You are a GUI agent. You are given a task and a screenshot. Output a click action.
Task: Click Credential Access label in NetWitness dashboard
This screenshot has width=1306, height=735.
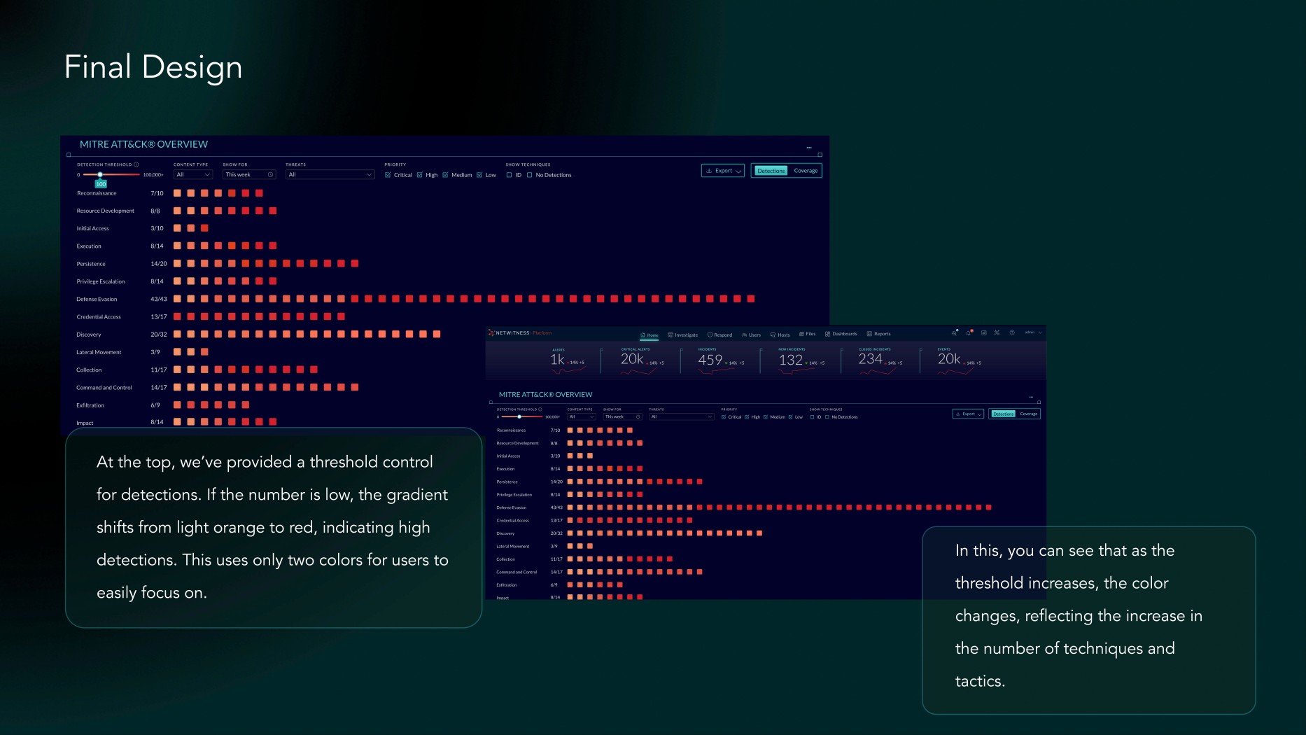pyautogui.click(x=513, y=521)
